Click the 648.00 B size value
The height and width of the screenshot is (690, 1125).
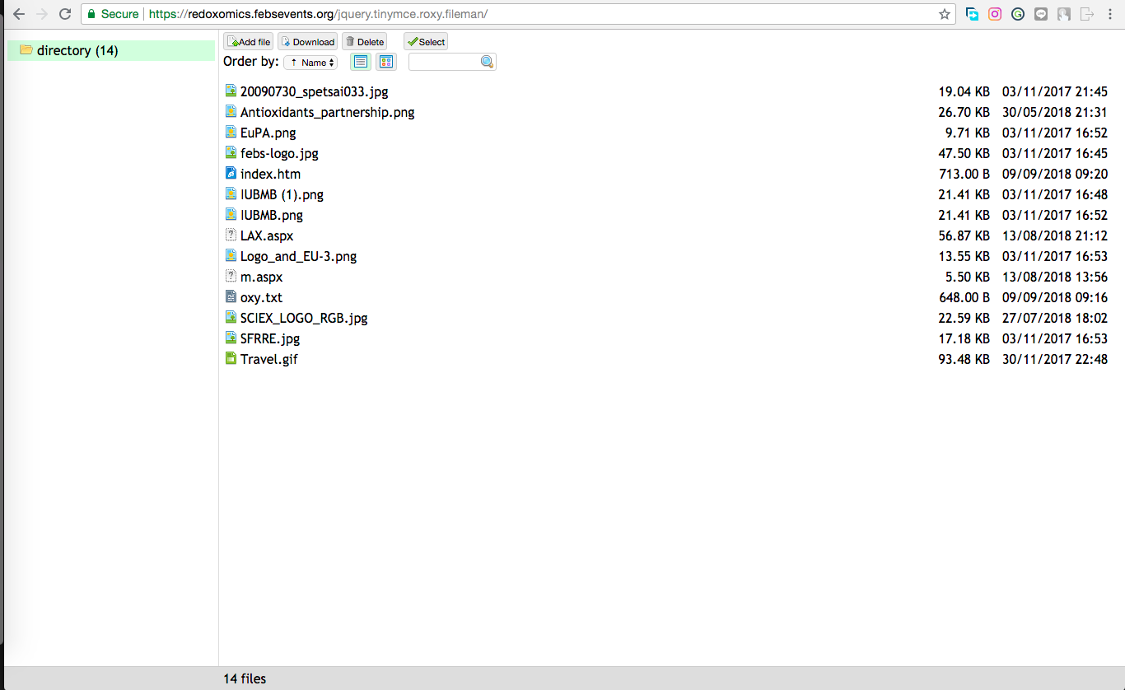(964, 297)
